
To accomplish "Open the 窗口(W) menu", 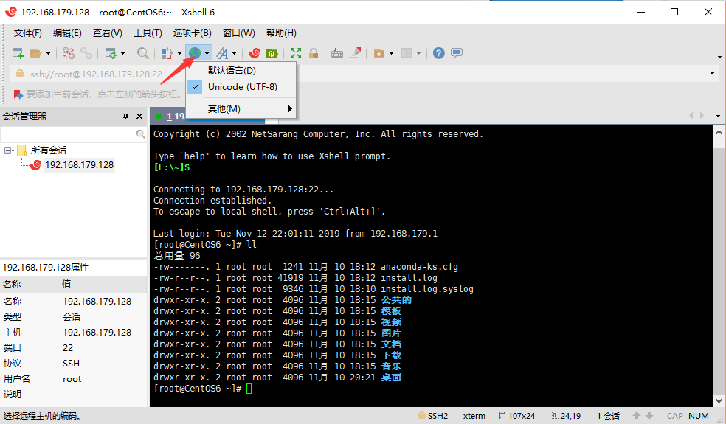I will [238, 33].
